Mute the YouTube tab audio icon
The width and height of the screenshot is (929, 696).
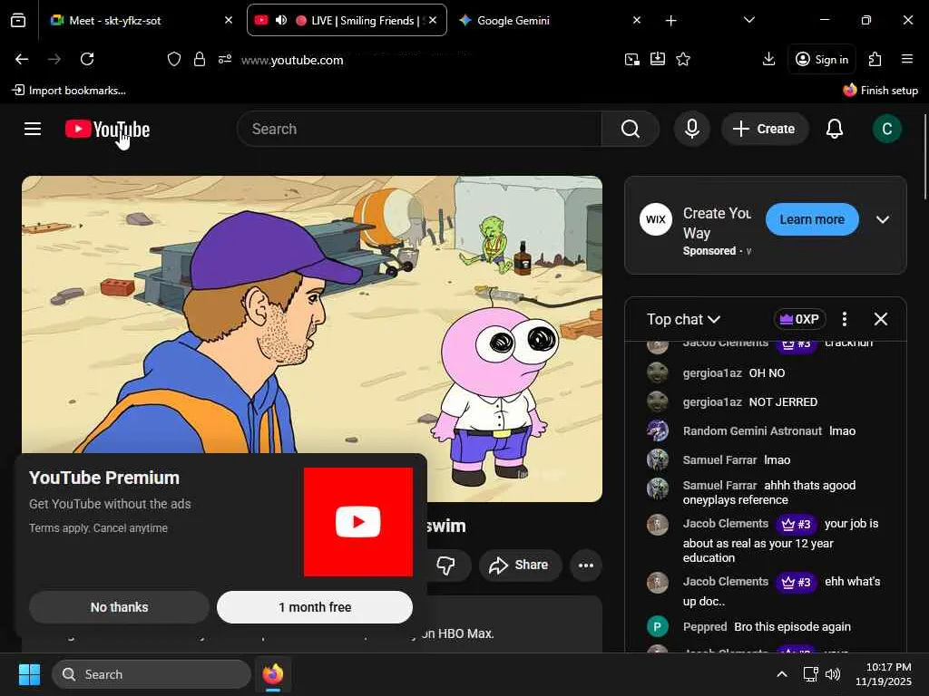pos(281,20)
